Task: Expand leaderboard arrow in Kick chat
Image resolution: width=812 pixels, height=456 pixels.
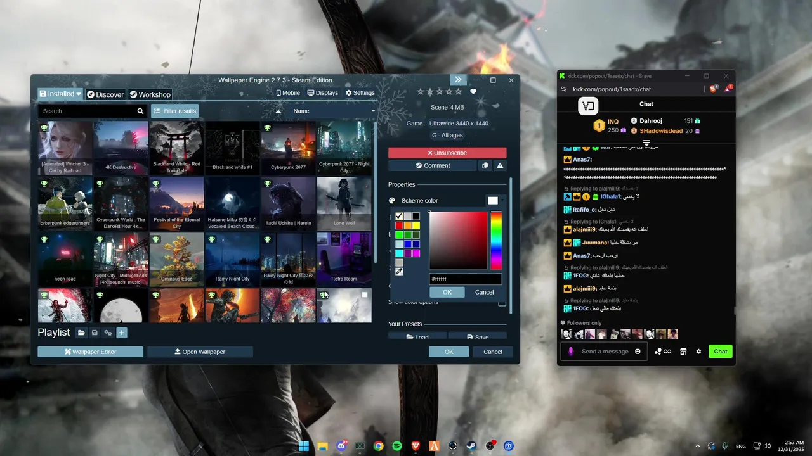Action: coord(646,144)
